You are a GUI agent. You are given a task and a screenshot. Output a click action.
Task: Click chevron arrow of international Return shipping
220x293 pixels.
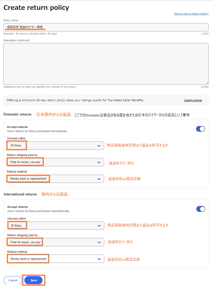99,242
